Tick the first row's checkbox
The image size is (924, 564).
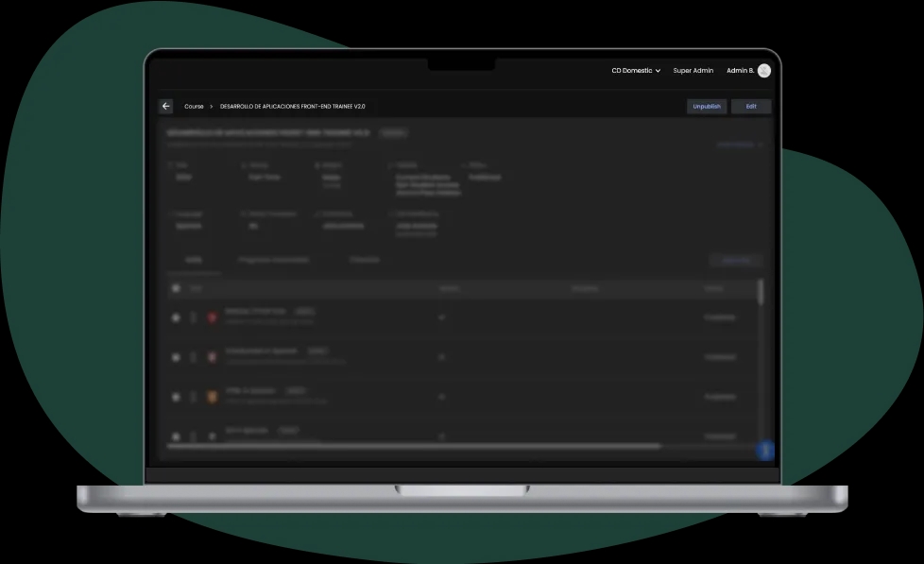(175, 317)
